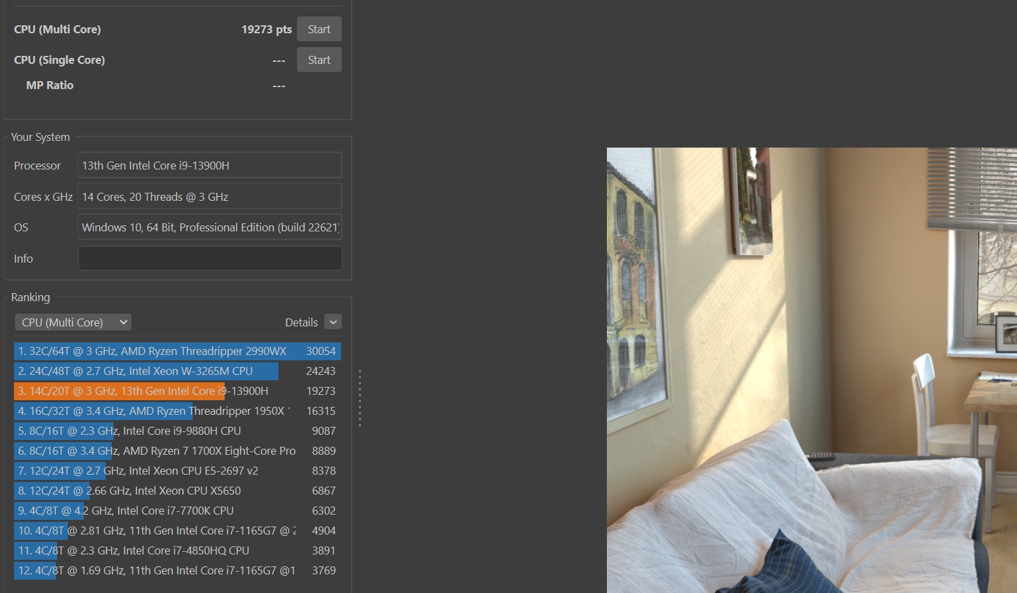1017x593 pixels.
Task: Start the CPU Multi Core benchmark
Action: click(319, 29)
